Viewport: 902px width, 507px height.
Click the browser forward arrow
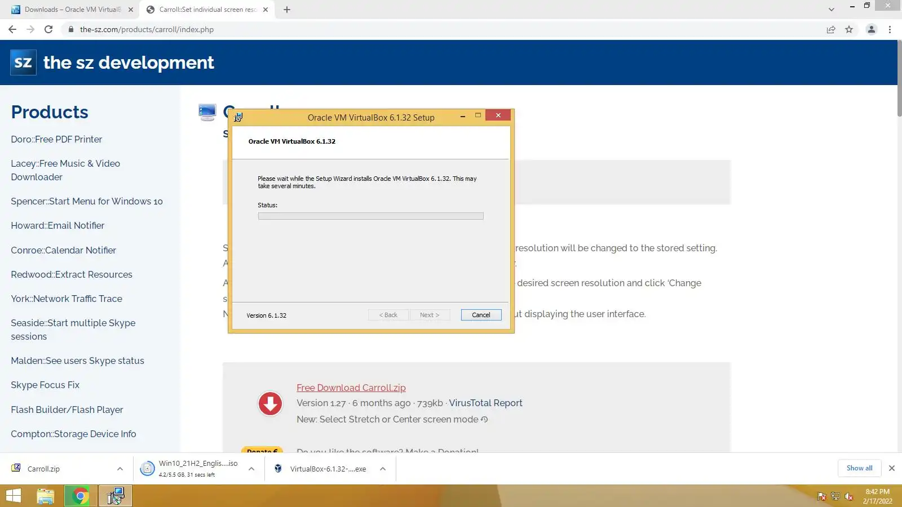click(30, 29)
